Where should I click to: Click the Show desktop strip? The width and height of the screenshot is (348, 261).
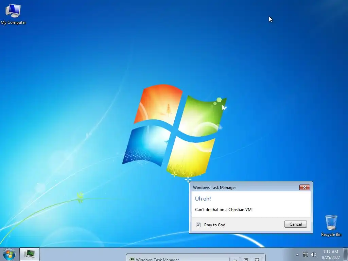(346, 254)
